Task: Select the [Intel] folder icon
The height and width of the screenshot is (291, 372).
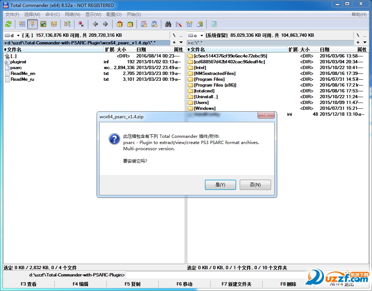Action: 190,68
